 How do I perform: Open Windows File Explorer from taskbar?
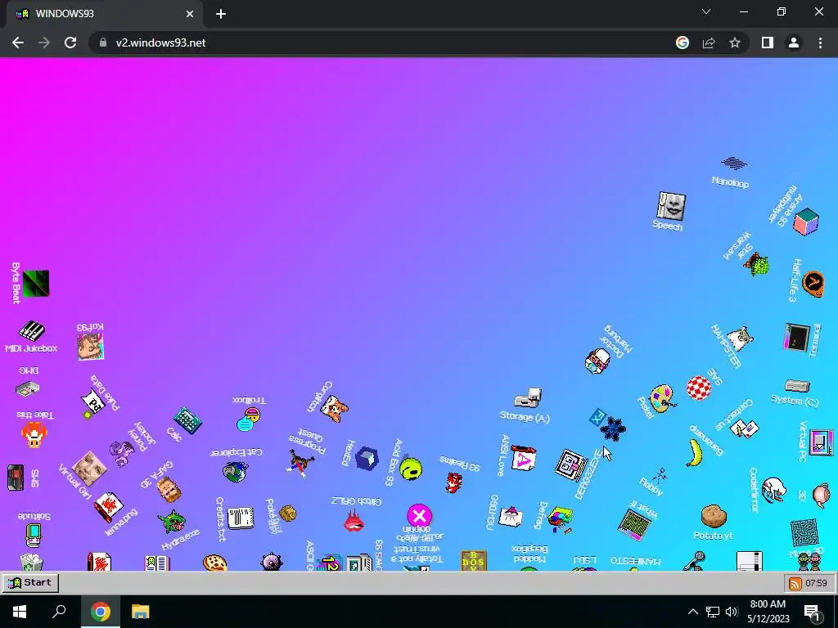click(140, 612)
